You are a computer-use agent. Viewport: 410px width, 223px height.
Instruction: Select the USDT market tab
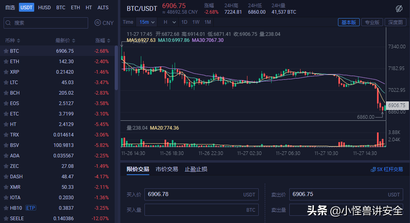pyautogui.click(x=27, y=8)
